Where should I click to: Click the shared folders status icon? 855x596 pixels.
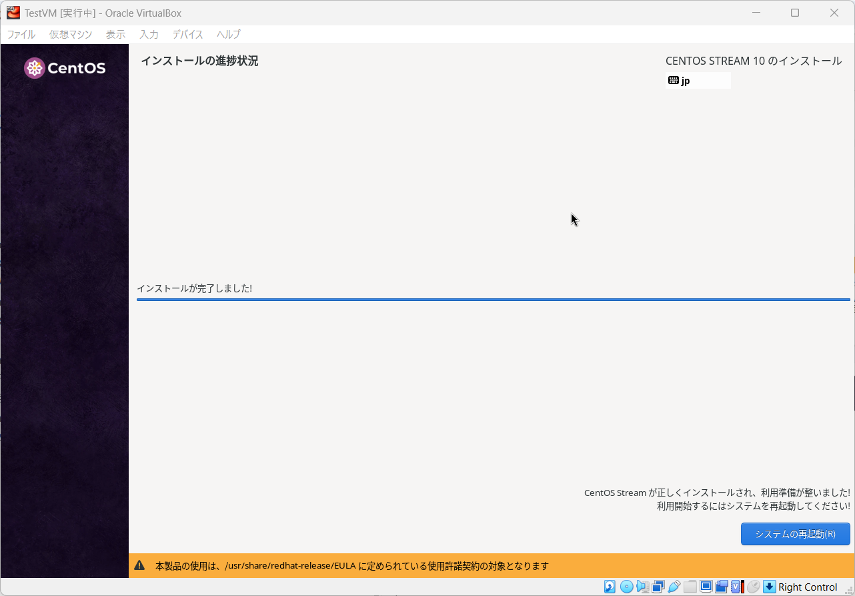pyautogui.click(x=690, y=587)
